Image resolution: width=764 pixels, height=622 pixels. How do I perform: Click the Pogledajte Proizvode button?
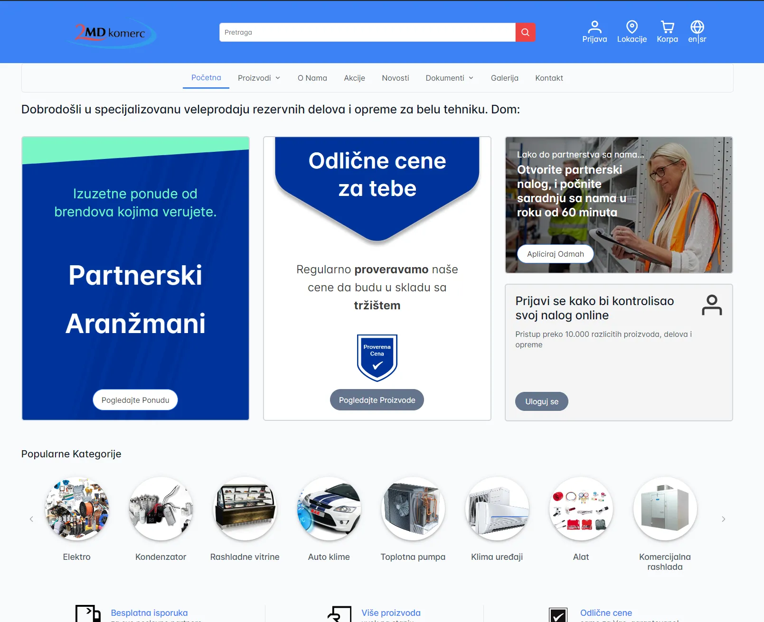377,400
